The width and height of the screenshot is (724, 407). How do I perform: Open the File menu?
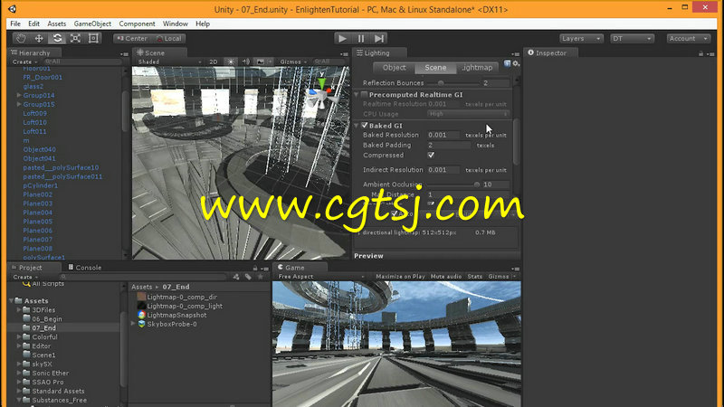(15, 24)
